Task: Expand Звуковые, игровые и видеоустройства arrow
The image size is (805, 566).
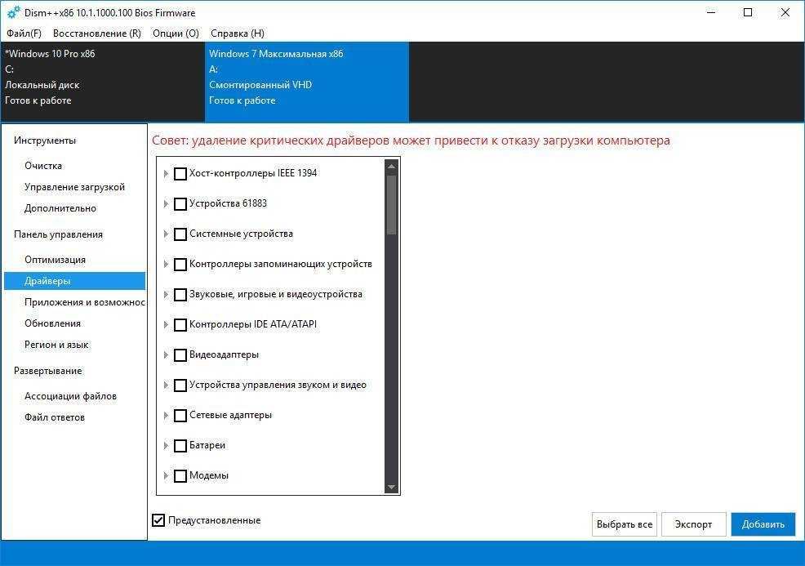Action: pos(166,295)
